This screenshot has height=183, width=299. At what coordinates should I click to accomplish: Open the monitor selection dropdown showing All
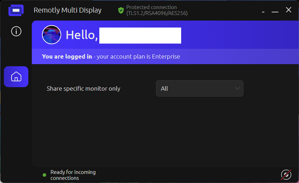pos(199,89)
